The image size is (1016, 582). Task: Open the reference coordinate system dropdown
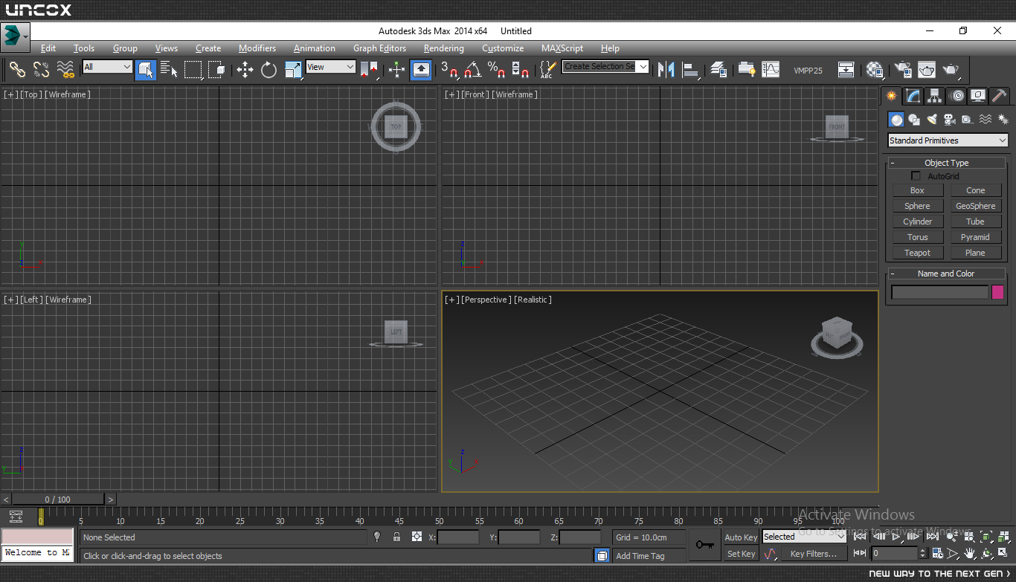[331, 67]
